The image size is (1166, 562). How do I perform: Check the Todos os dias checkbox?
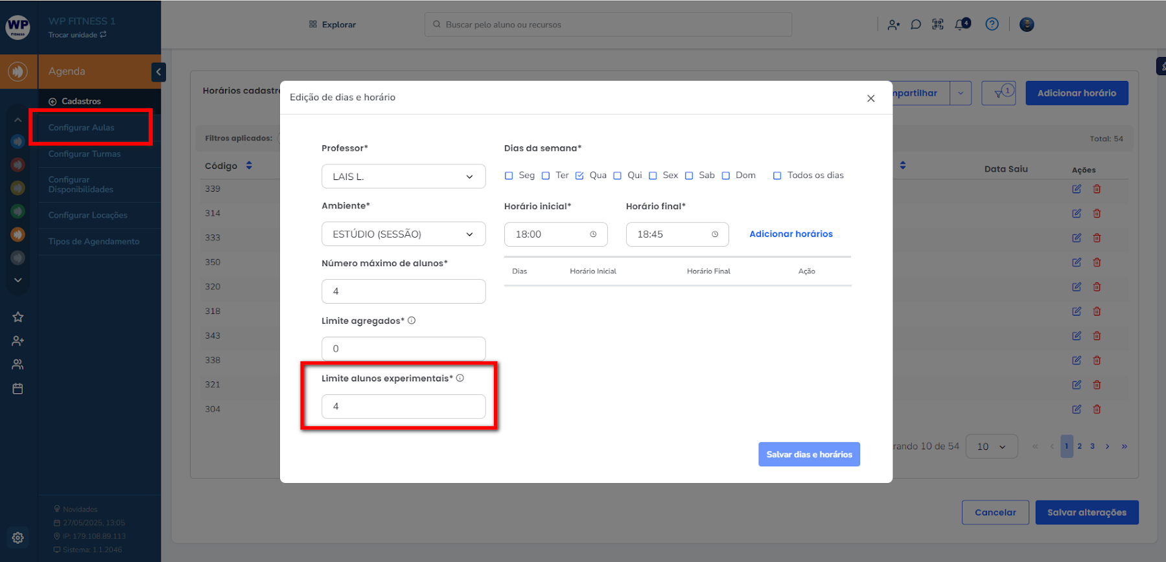click(777, 175)
